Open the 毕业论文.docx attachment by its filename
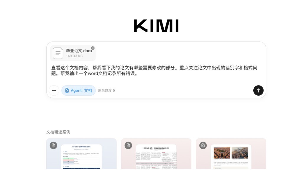This screenshot has height=170, width=302. click(79, 51)
